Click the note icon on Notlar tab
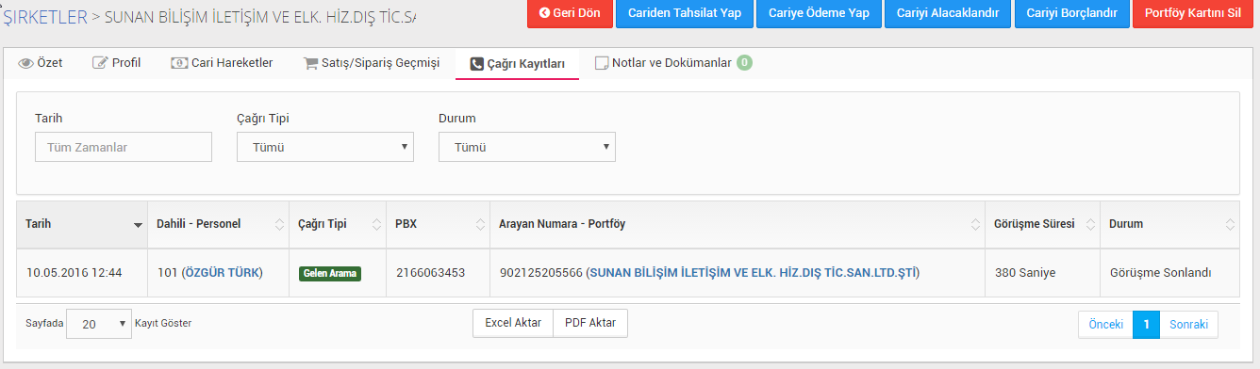The image size is (1260, 369). [601, 64]
